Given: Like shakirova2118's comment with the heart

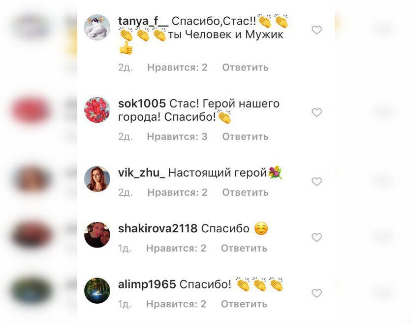Looking at the screenshot, I should 317,238.
